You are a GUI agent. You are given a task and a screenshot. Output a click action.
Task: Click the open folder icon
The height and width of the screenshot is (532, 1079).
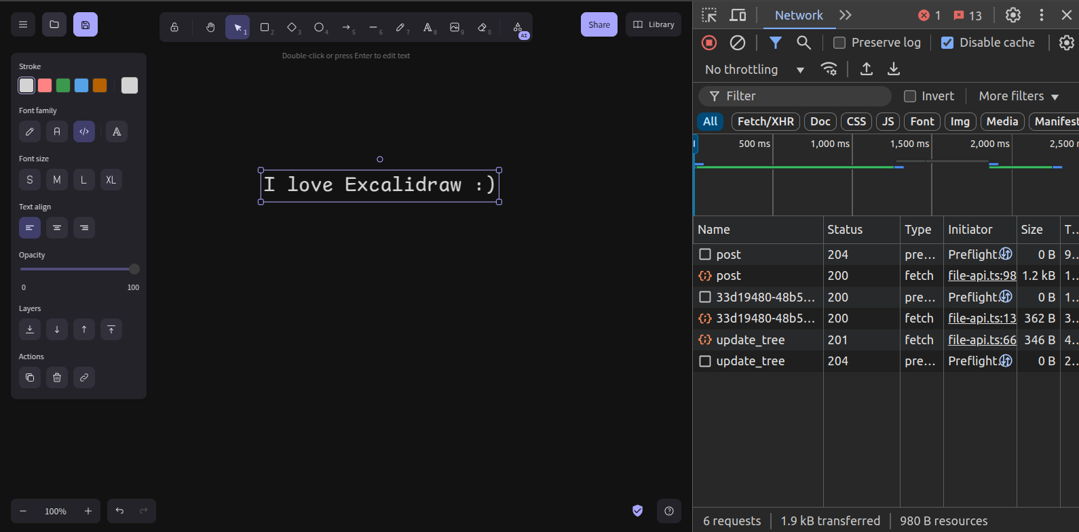(54, 24)
